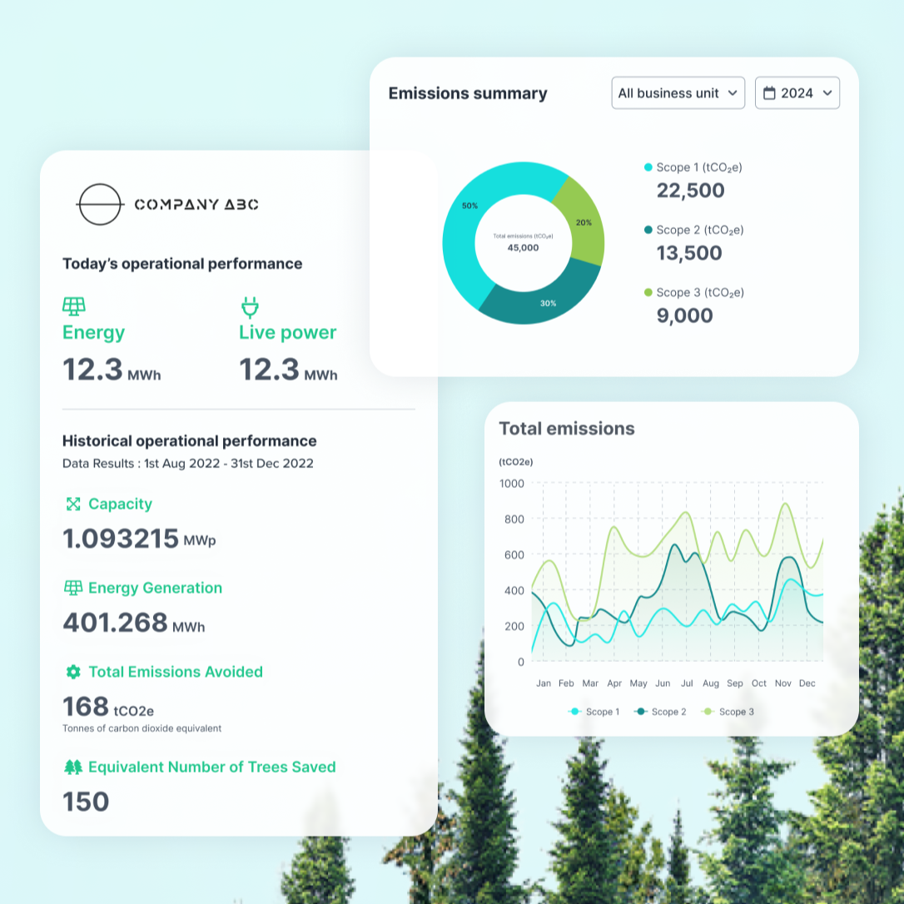This screenshot has height=904, width=904.
Task: Click Today's operational performance heading
Action: pyautogui.click(x=182, y=264)
